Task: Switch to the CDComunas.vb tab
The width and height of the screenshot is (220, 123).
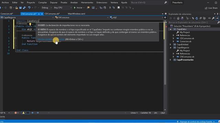Action: pyautogui.click(x=52, y=14)
